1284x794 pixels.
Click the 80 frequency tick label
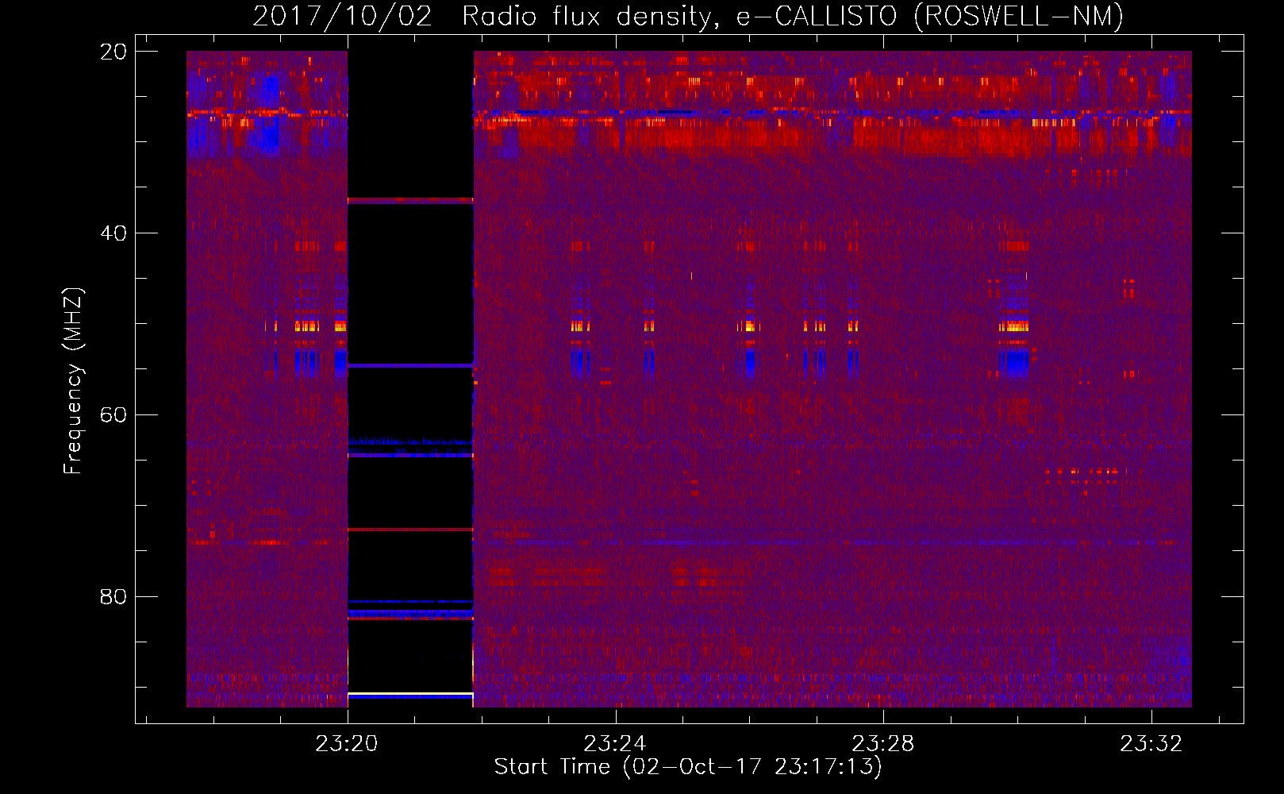point(113,596)
